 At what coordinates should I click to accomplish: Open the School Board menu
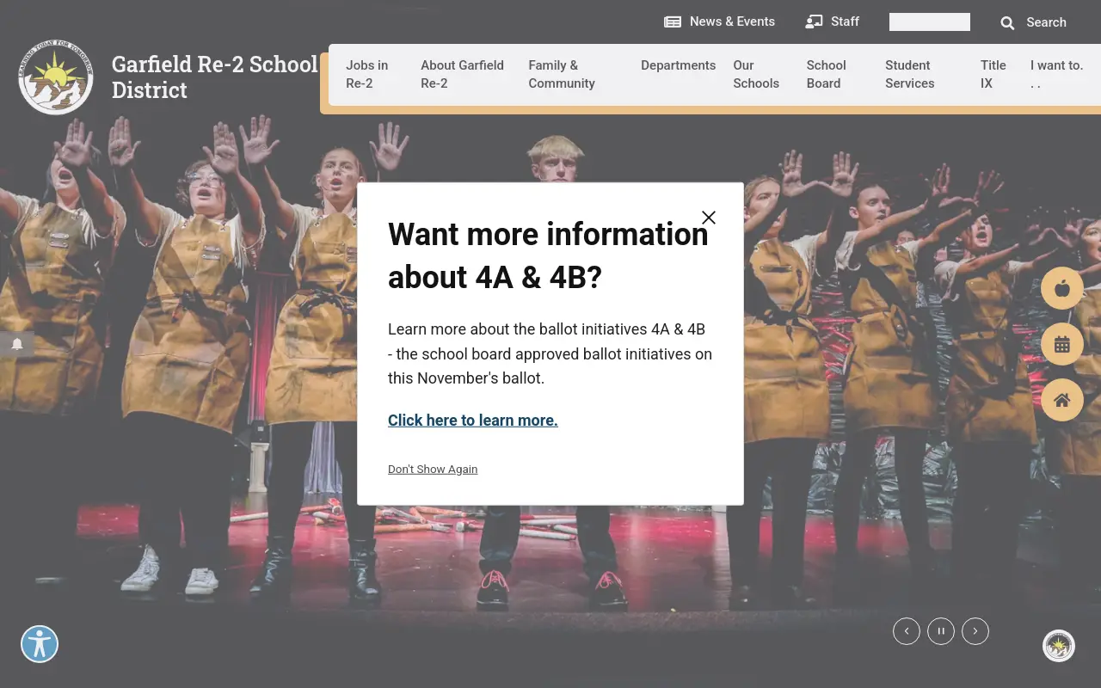(x=827, y=74)
